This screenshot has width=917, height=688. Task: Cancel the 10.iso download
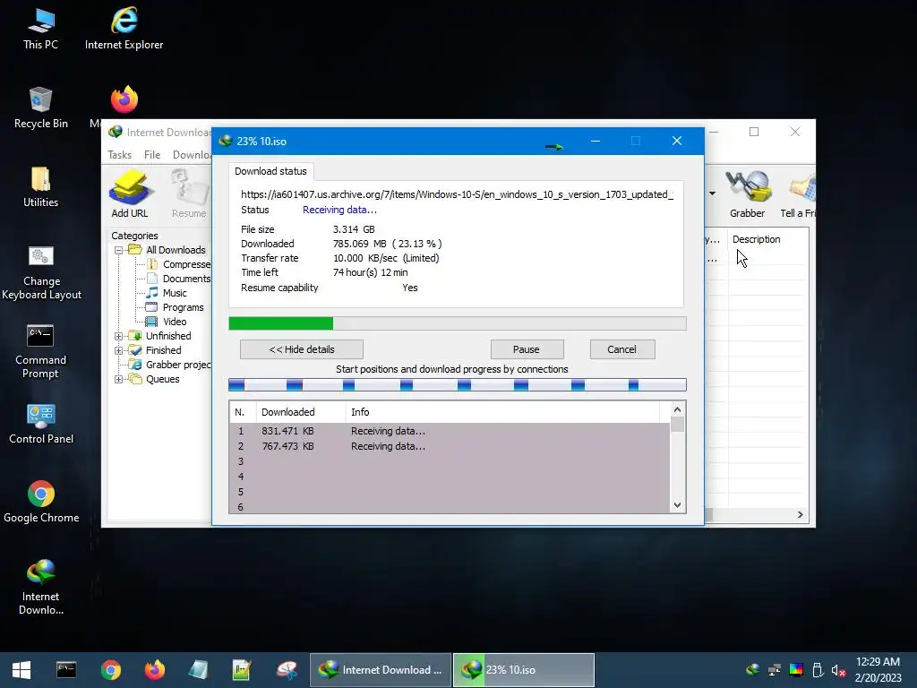pos(622,349)
